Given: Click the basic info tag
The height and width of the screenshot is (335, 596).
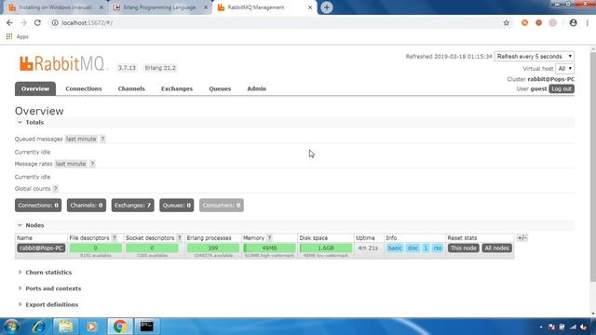Looking at the screenshot, I should tap(395, 248).
